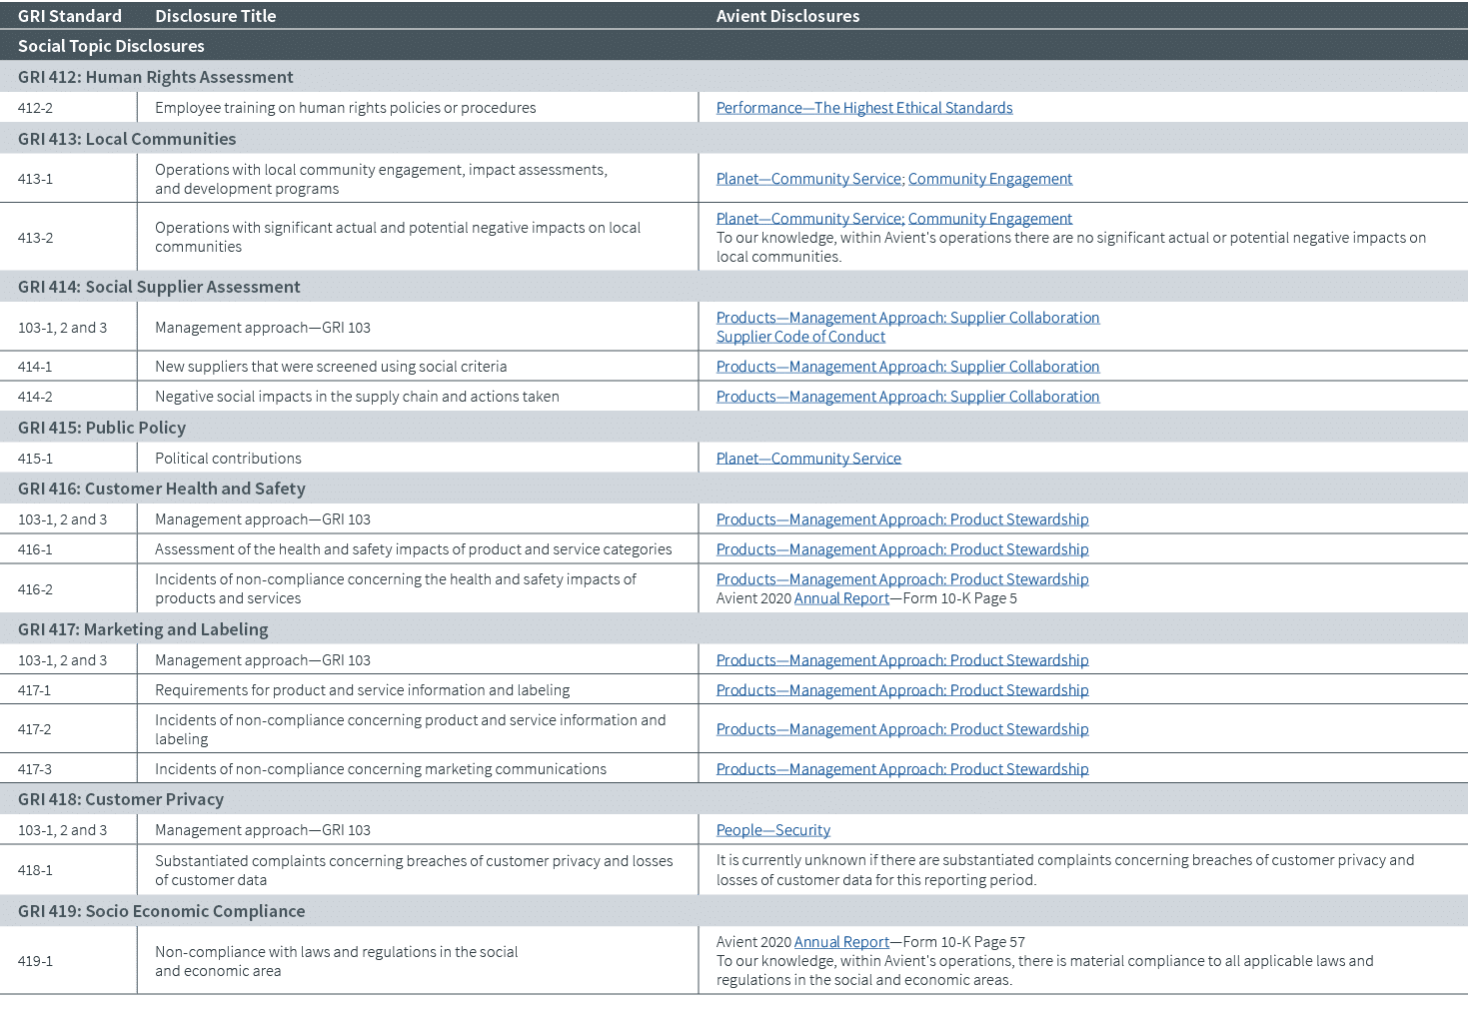The image size is (1468, 1011).
Task: Open Product Stewardship link in row 417-1
Action: pyautogui.click(x=901, y=690)
